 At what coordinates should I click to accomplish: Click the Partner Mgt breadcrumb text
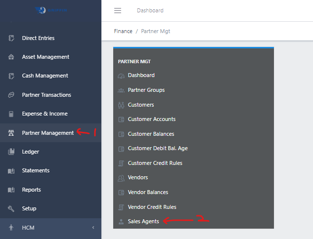tap(155, 31)
